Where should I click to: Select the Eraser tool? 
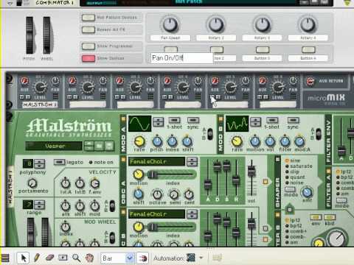(50, 258)
